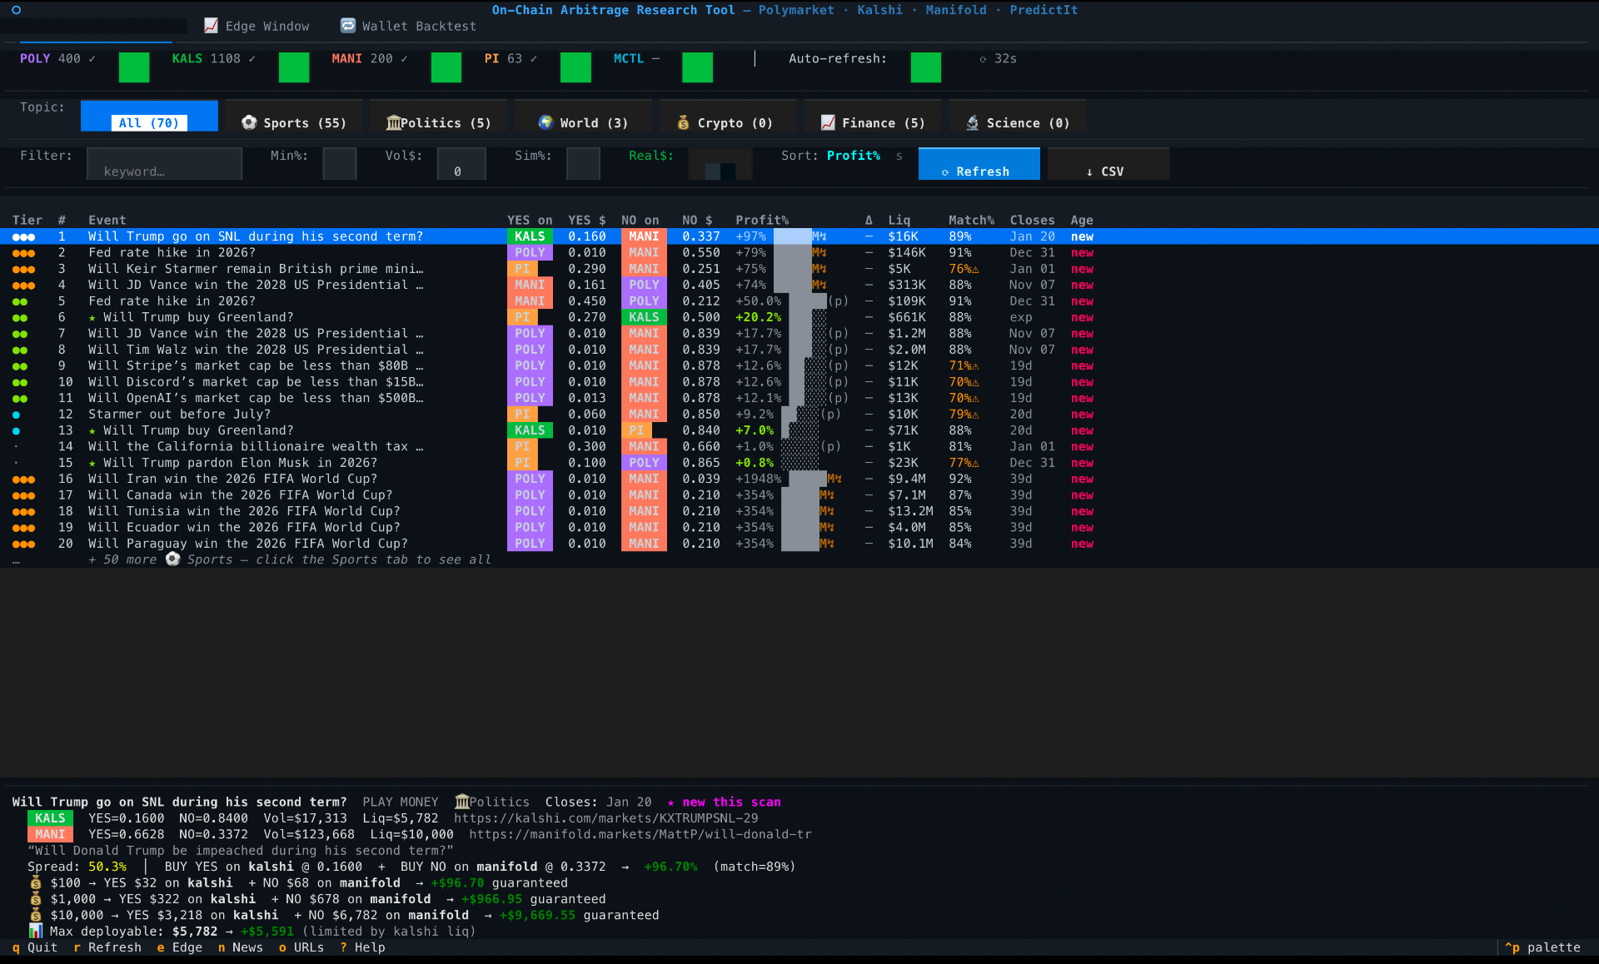Viewport: 1599px width, 964px height.
Task: Expand the '+ 50 more Sports' row
Action: 290,559
